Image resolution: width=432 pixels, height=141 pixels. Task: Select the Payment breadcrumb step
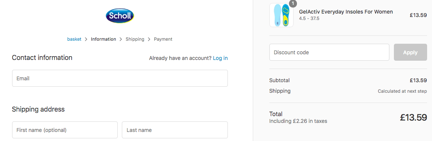[163, 39]
